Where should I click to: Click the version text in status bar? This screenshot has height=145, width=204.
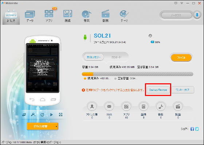[31, 142]
